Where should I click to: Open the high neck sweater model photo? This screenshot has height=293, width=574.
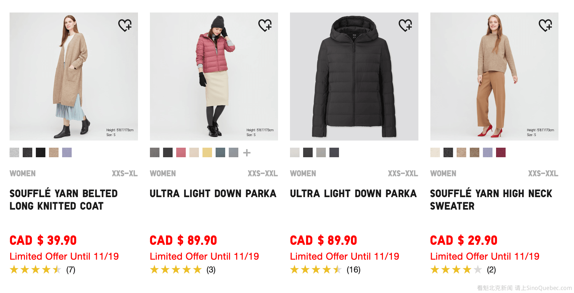[494, 77]
